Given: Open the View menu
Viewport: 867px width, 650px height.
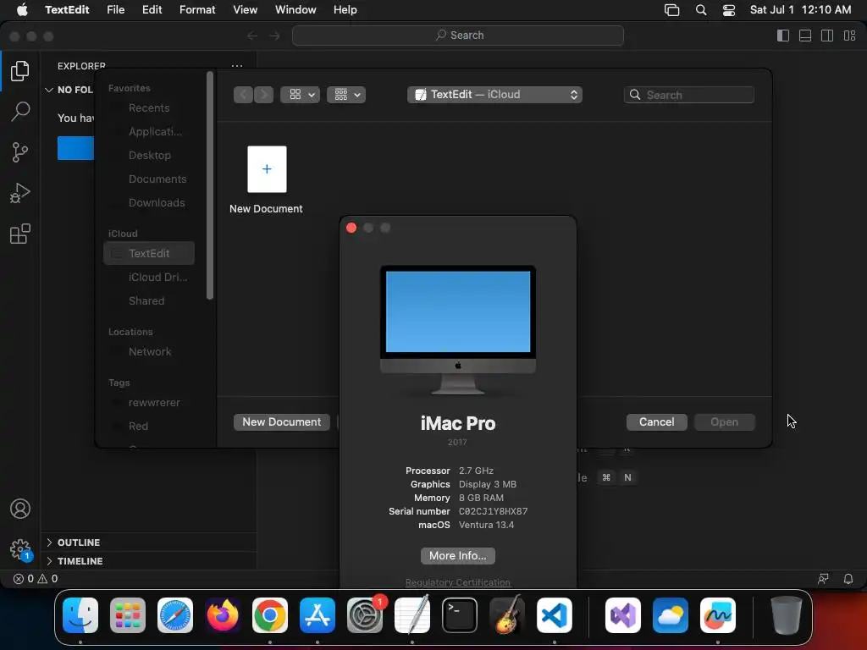Looking at the screenshot, I should (x=245, y=10).
